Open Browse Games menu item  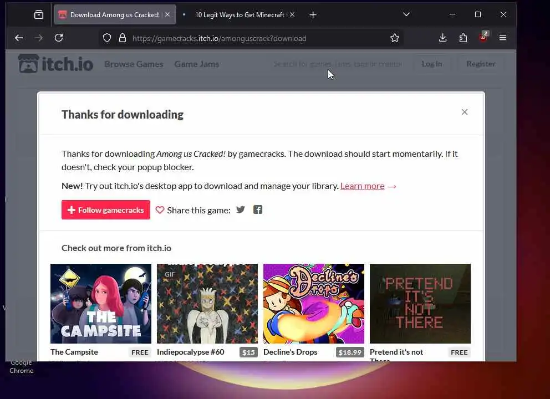(x=134, y=64)
